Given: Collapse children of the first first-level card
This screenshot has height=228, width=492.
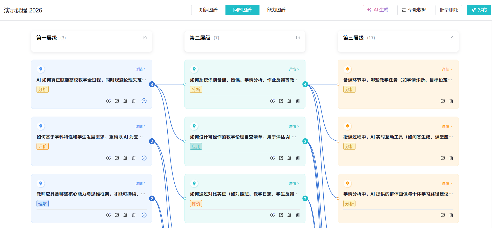Looking at the screenshot, I should [x=144, y=101].
